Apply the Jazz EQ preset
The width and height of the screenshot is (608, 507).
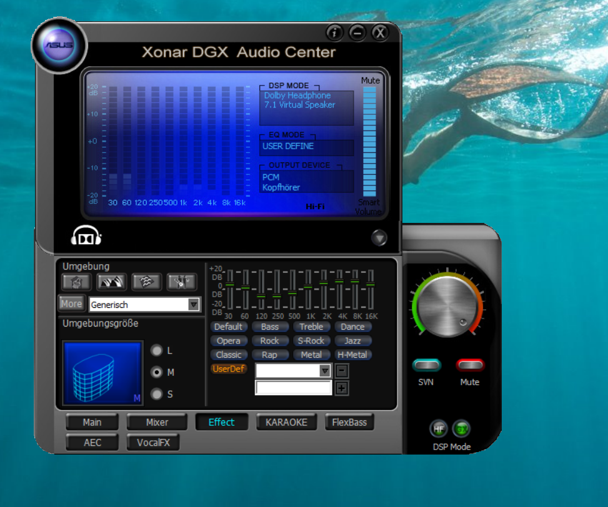(352, 340)
